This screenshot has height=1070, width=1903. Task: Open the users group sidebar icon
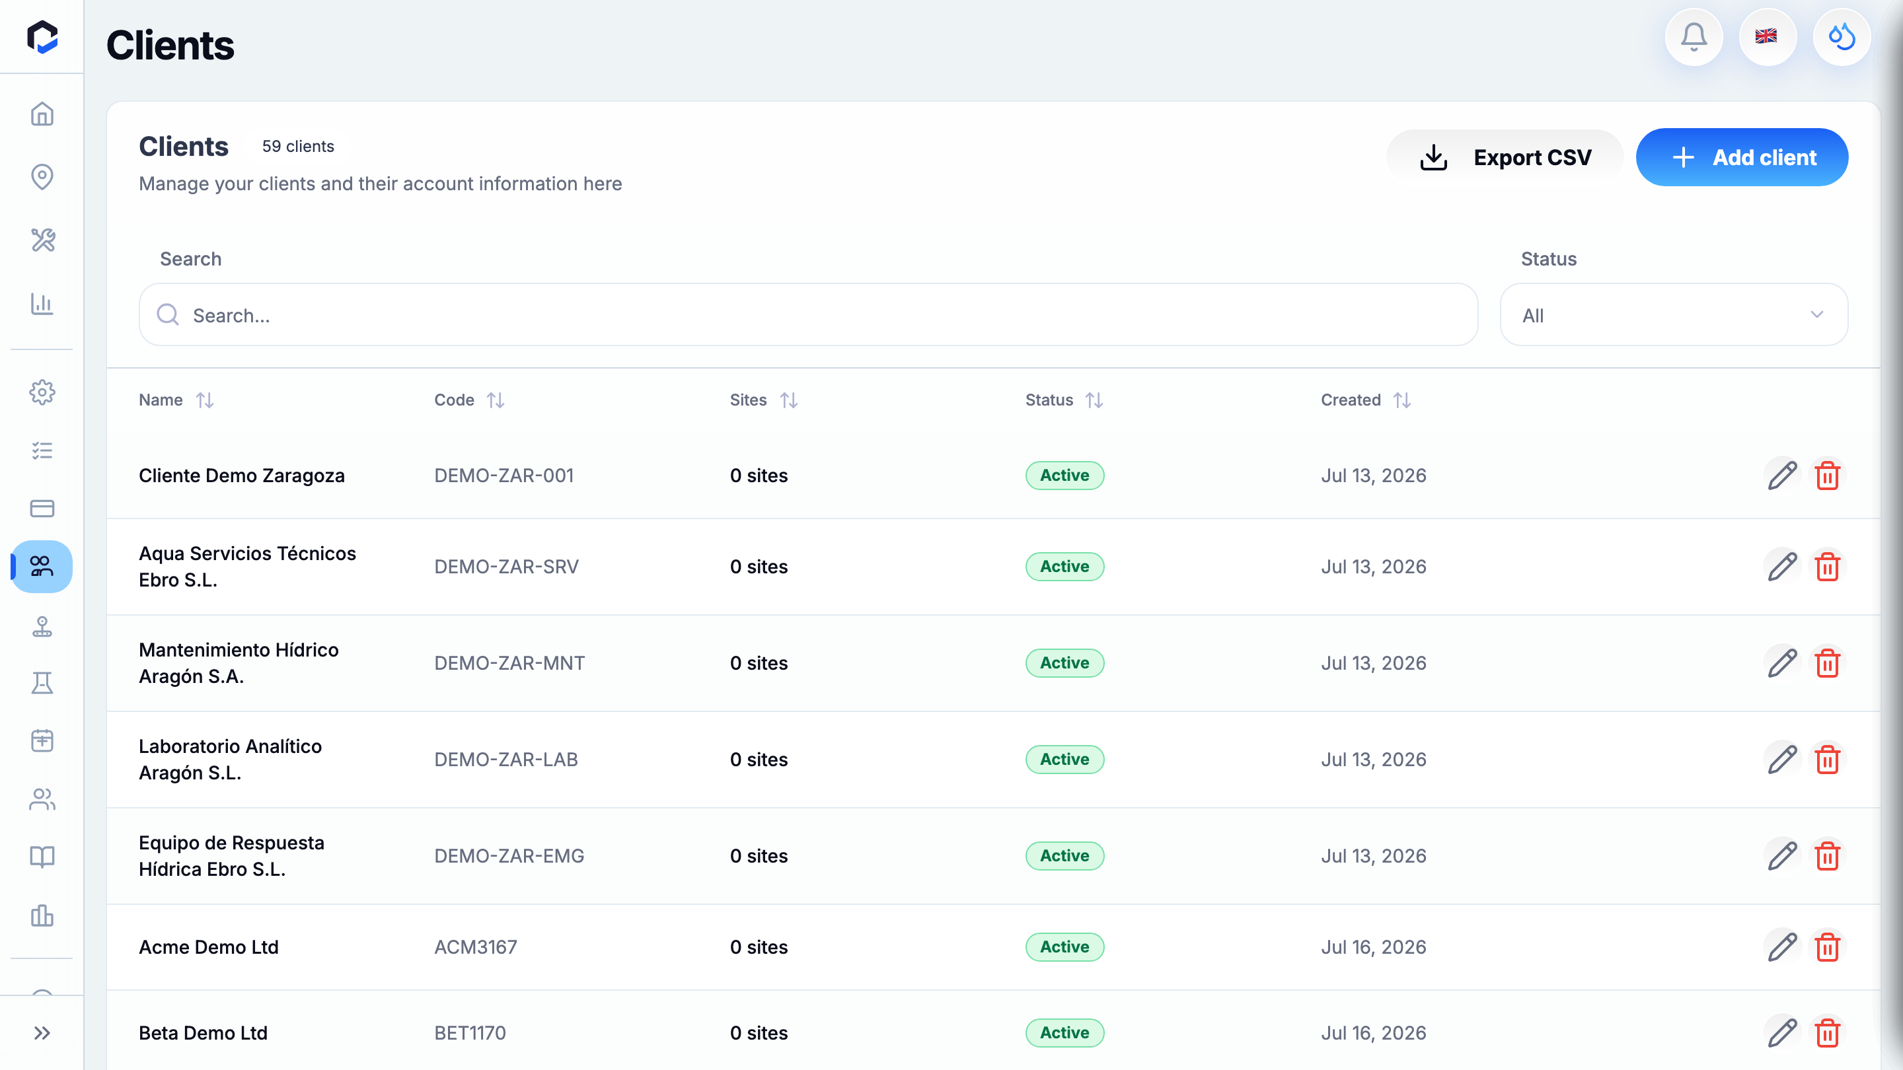[42, 799]
